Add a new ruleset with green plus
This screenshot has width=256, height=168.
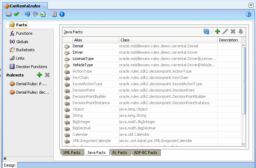(x=39, y=75)
